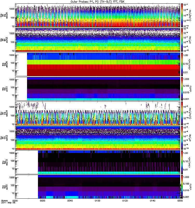The height and width of the screenshot is (208, 195).
Task: Click the 'thb fff 64 scm3' y-axis label
Action: pyautogui.click(x=4, y=40)
